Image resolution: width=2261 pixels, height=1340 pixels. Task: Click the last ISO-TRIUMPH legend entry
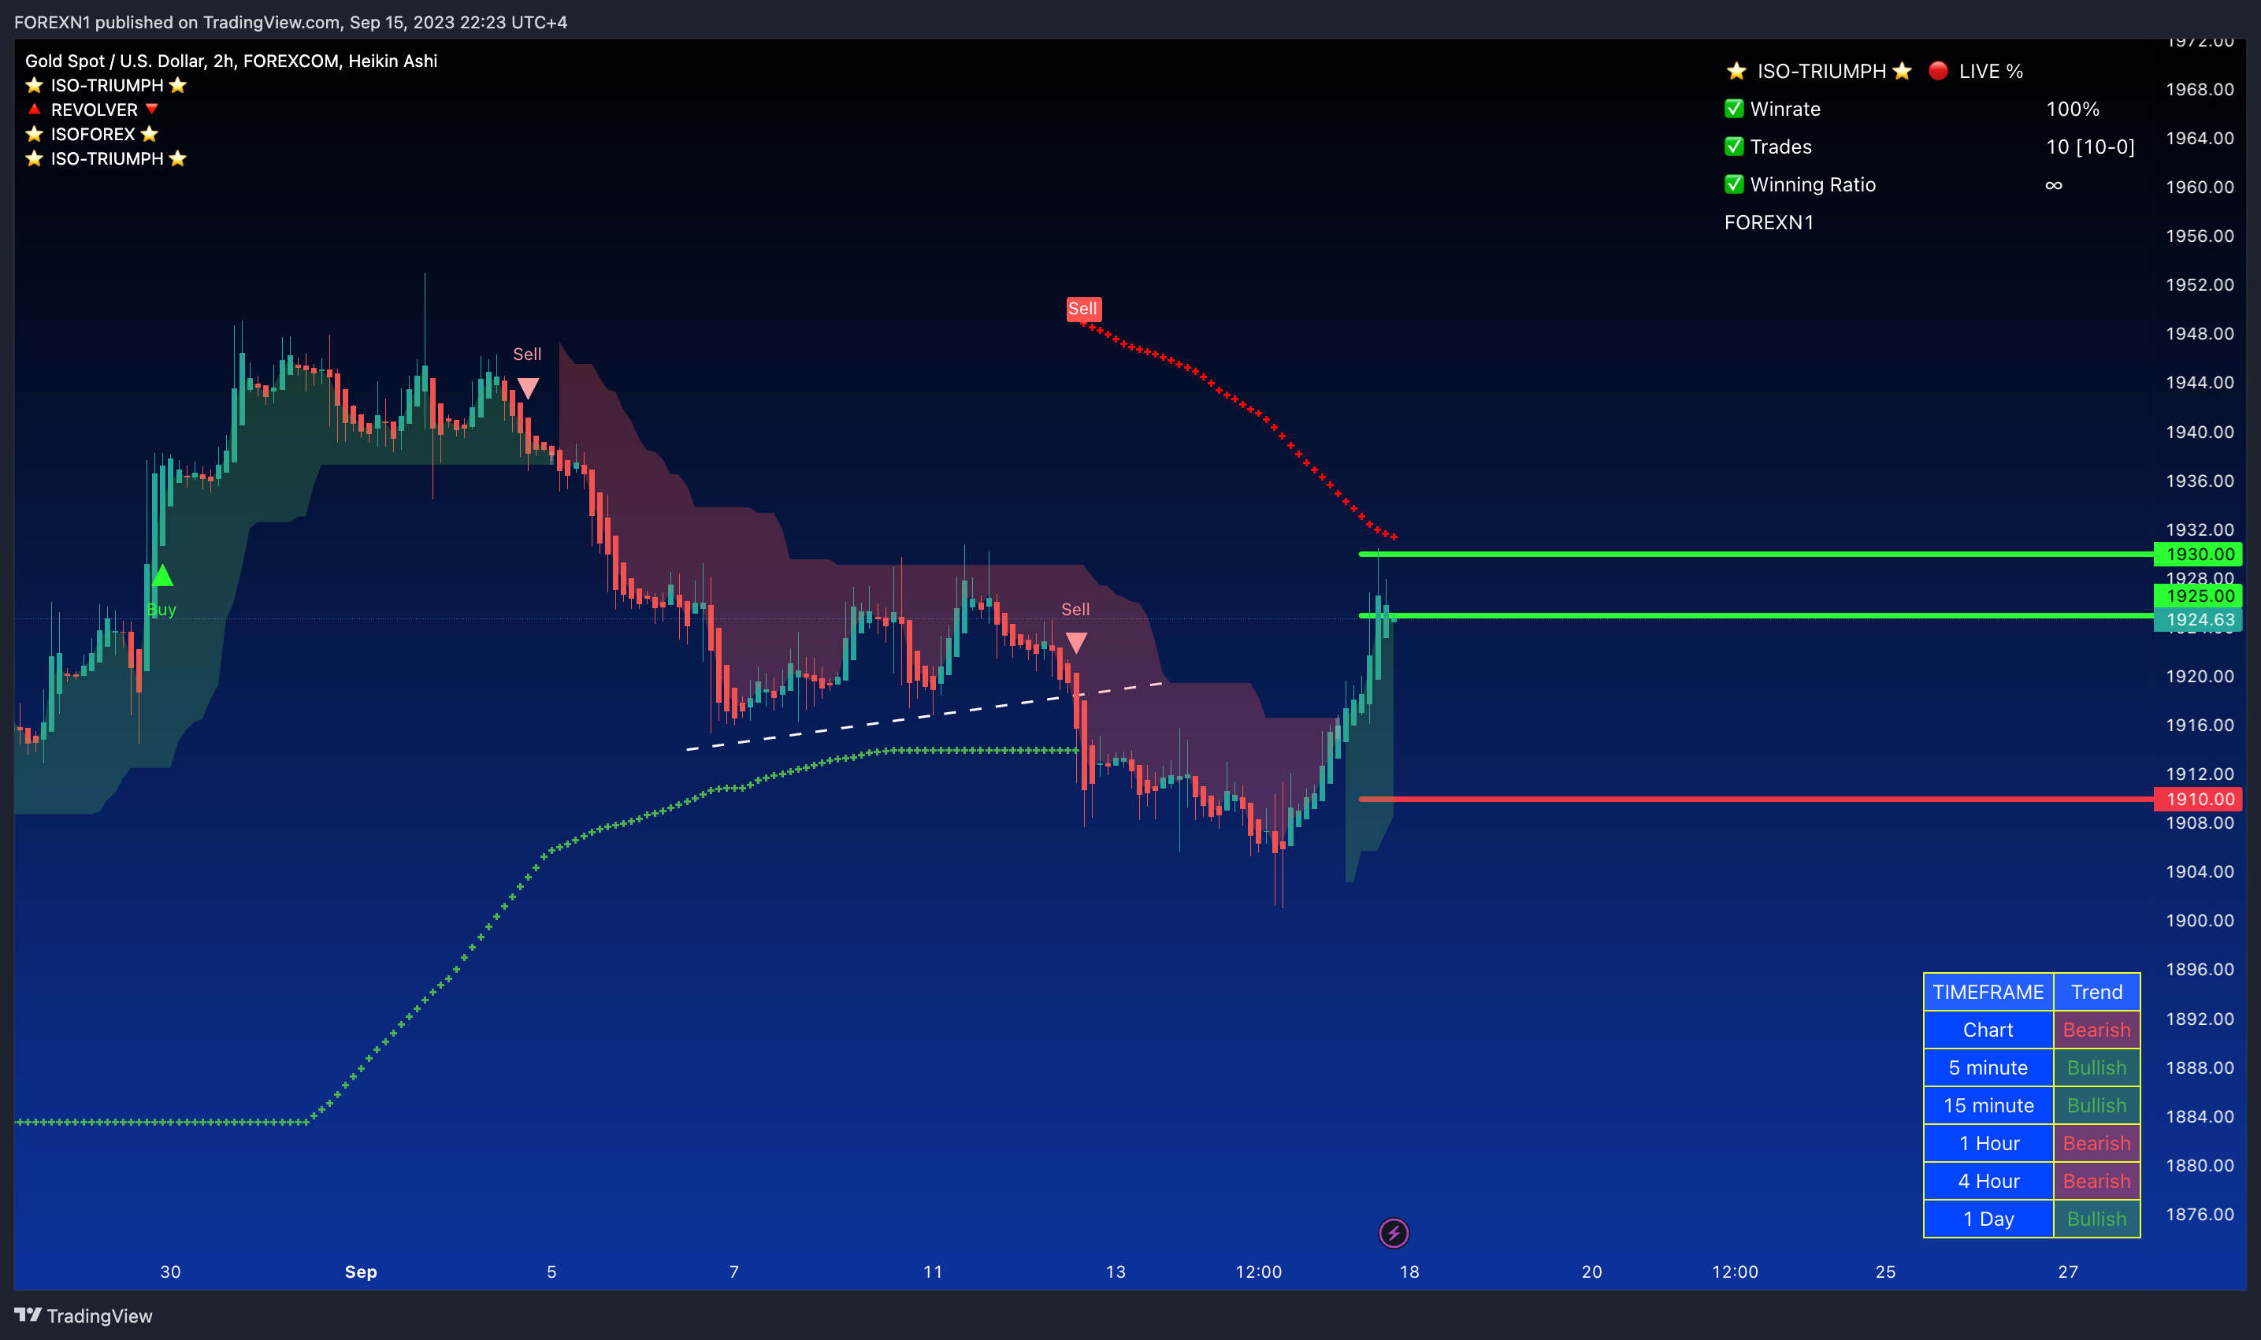(106, 158)
